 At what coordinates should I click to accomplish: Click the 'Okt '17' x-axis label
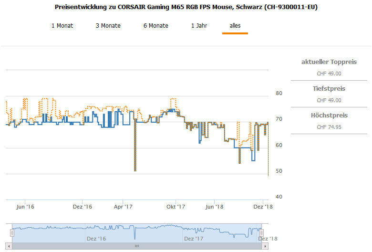[x=176, y=207]
